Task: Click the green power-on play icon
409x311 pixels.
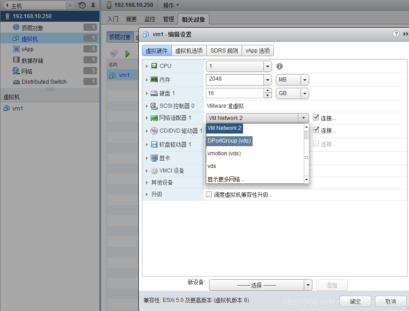Action: [x=127, y=54]
